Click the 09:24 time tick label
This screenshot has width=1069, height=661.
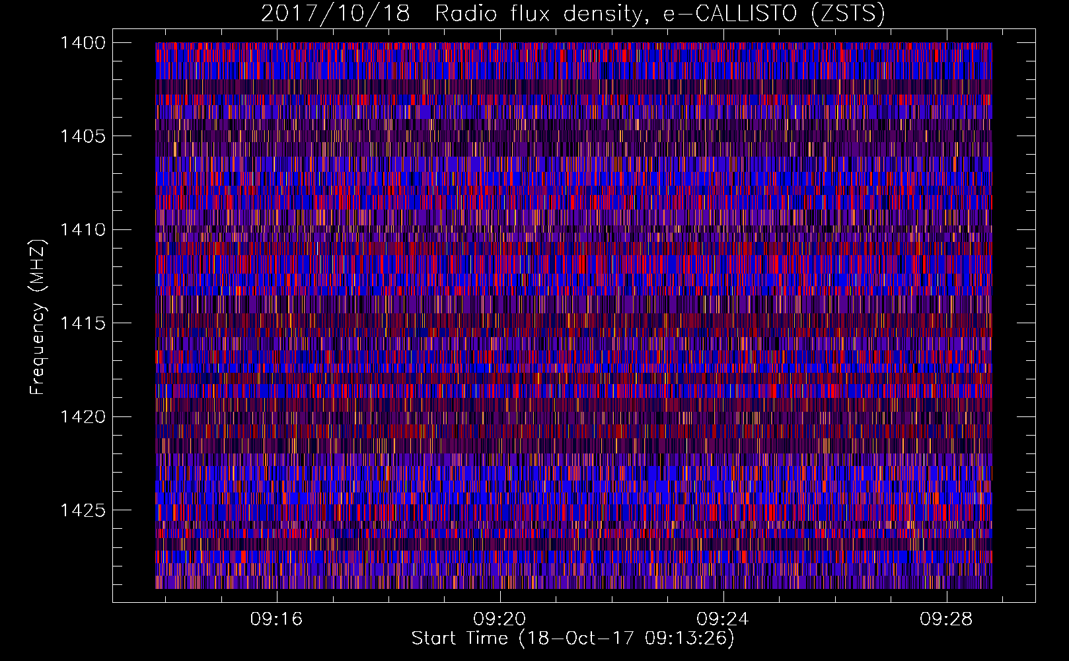click(x=723, y=619)
